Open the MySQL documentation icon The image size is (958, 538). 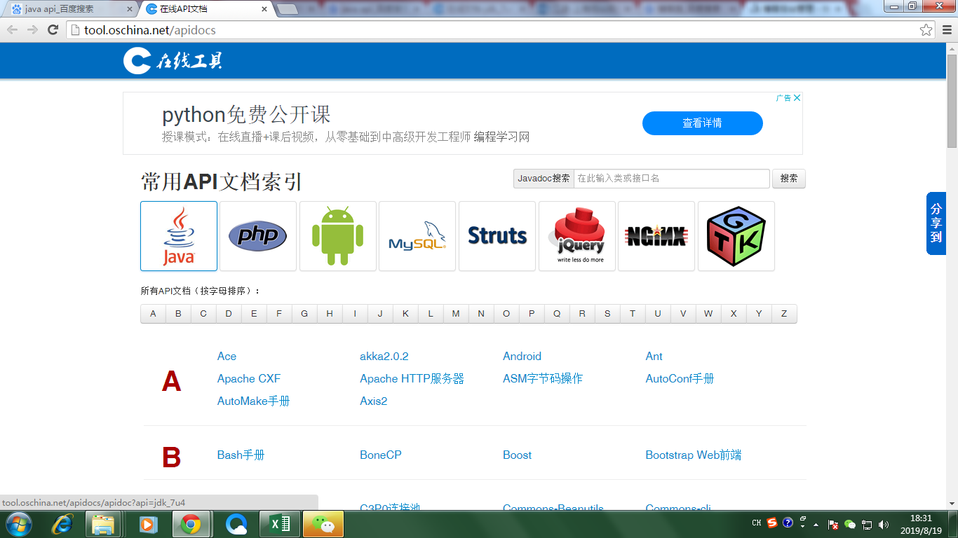pyautogui.click(x=417, y=236)
